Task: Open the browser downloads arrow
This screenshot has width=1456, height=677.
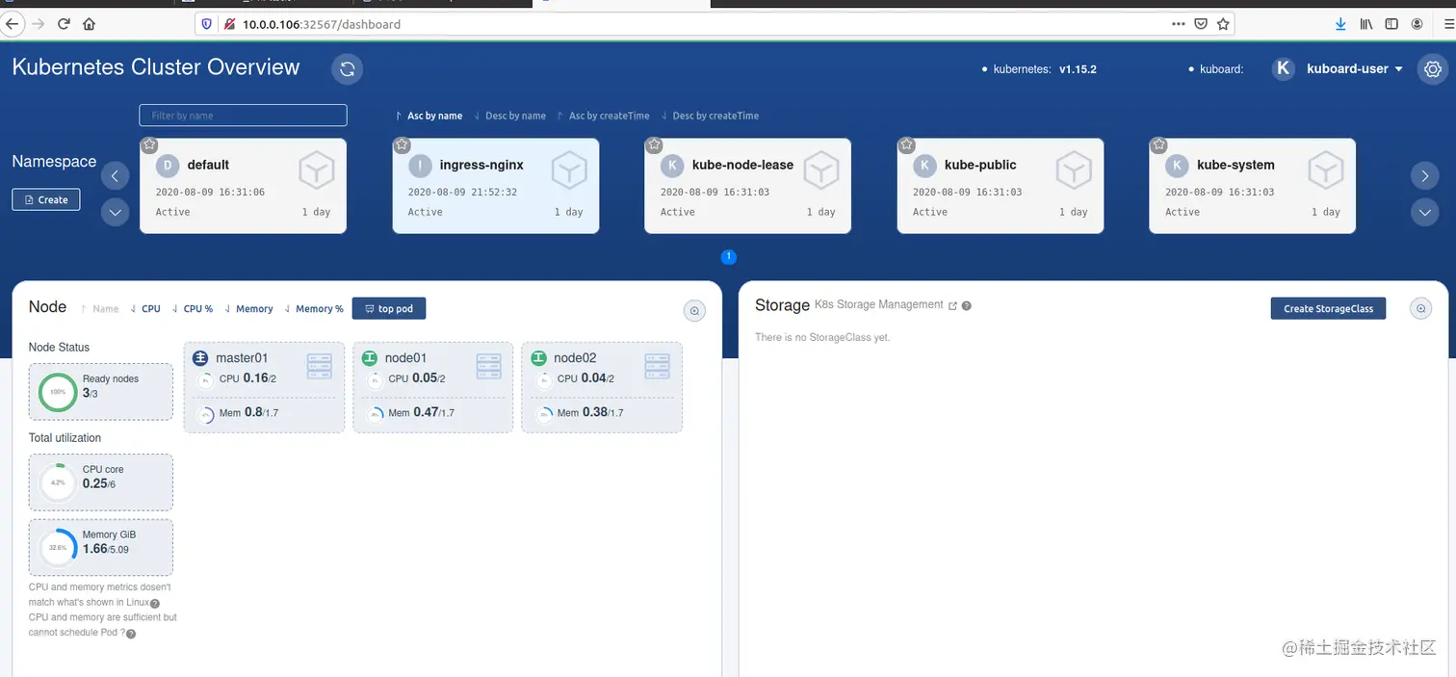Action: point(1340,24)
